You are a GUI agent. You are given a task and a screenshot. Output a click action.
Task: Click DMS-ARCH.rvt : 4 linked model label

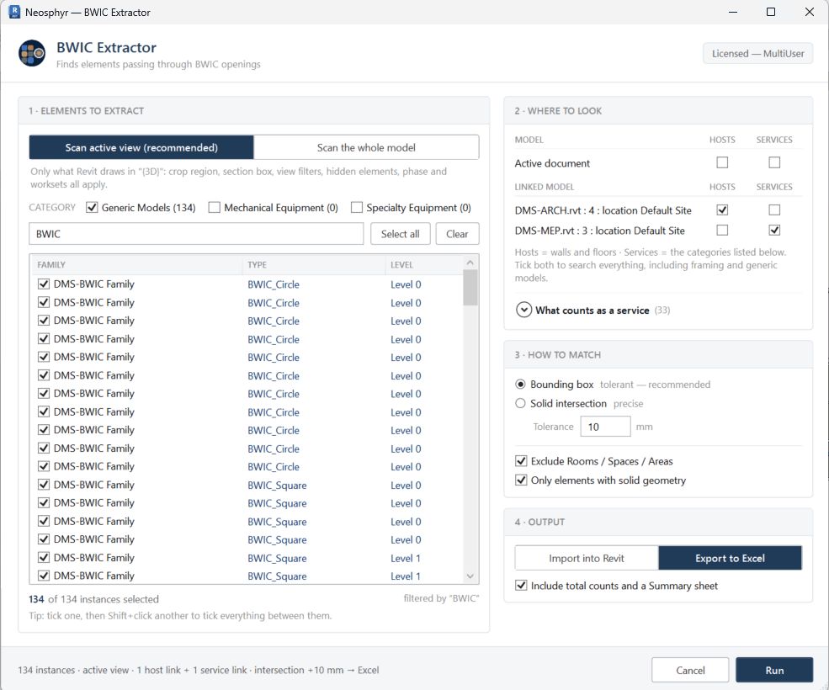point(603,210)
